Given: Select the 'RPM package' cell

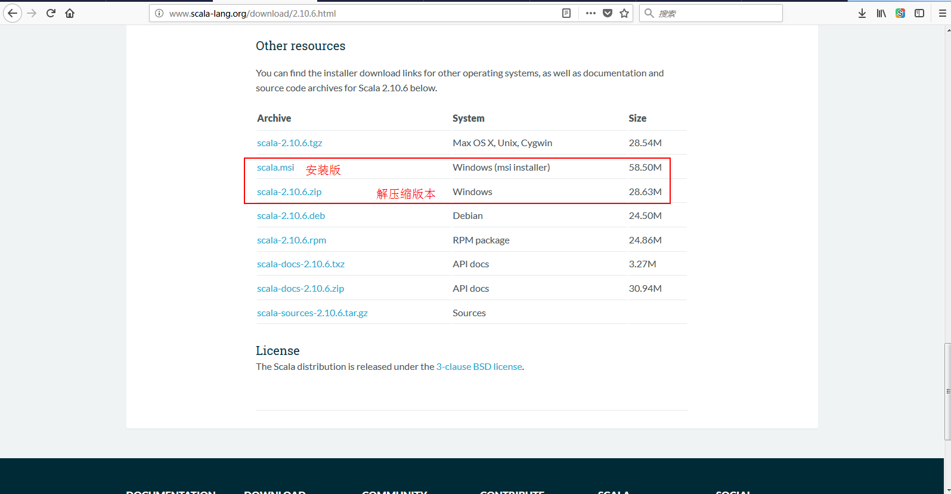Looking at the screenshot, I should (x=481, y=240).
